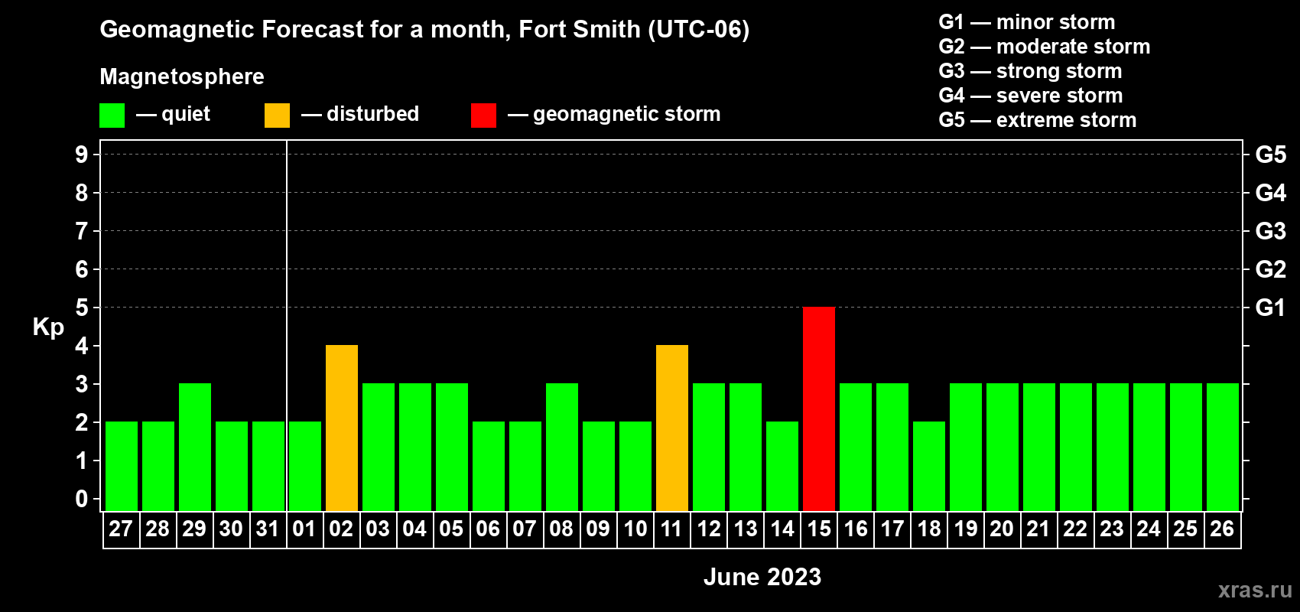The width and height of the screenshot is (1300, 612).
Task: Click date label 15 on the x-axis
Action: [818, 529]
